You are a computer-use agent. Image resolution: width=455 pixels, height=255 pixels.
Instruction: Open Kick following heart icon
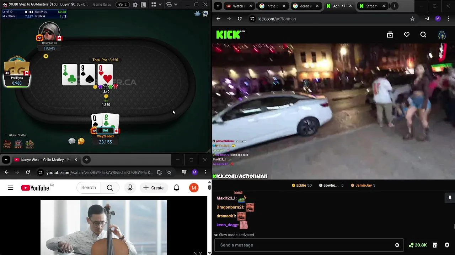[407, 35]
